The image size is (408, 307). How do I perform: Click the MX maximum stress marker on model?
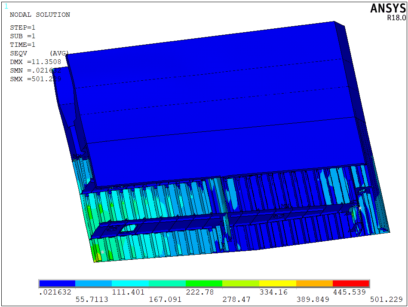[x=77, y=156]
